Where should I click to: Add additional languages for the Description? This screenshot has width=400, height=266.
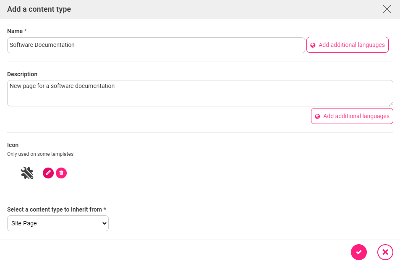(352, 116)
